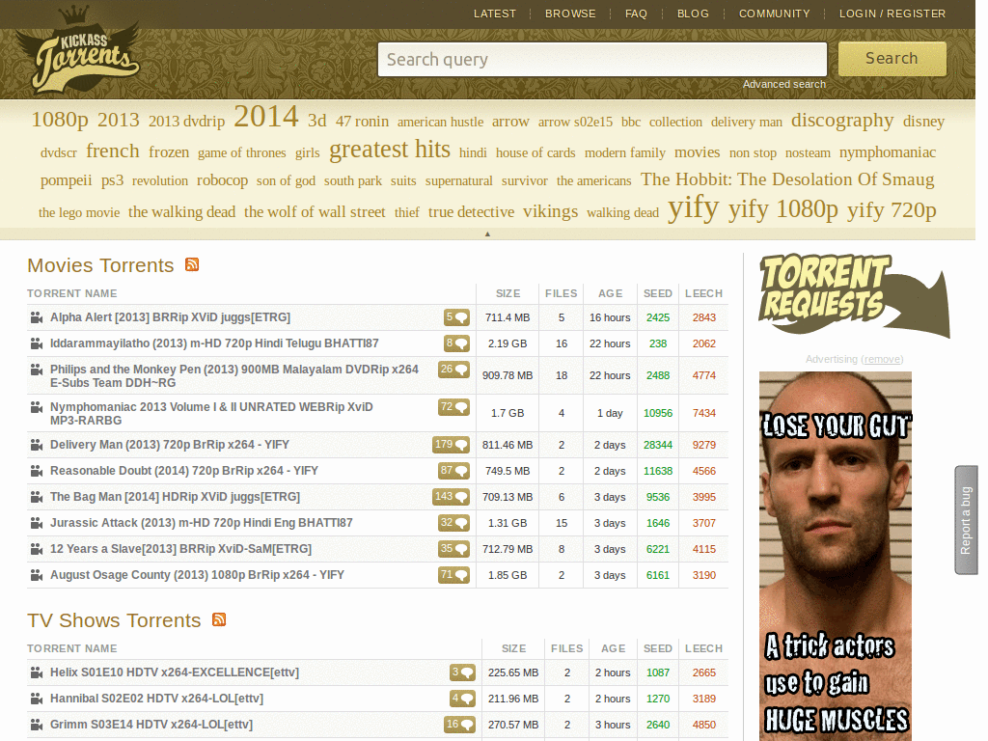This screenshot has height=741, width=988.
Task: Click the film icon beside Alpha Alert torrent
Action: [35, 317]
